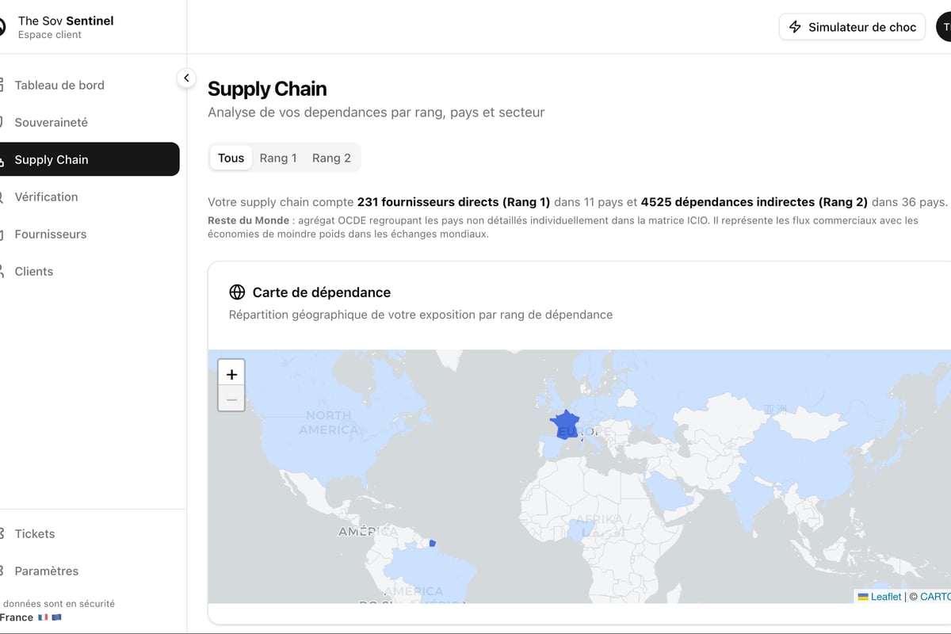Open the Vérification section
This screenshot has height=634, width=951.
pos(46,197)
